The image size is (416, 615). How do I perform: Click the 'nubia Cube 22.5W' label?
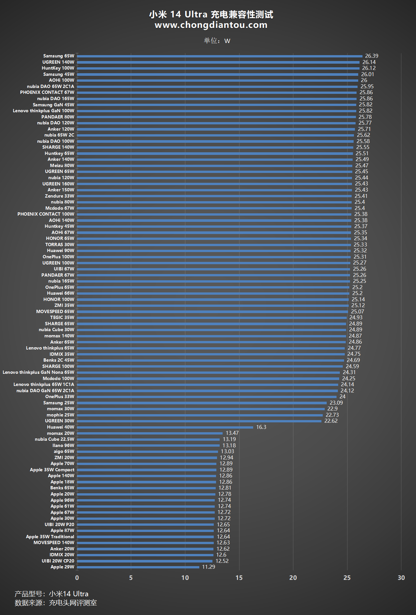pos(55,439)
